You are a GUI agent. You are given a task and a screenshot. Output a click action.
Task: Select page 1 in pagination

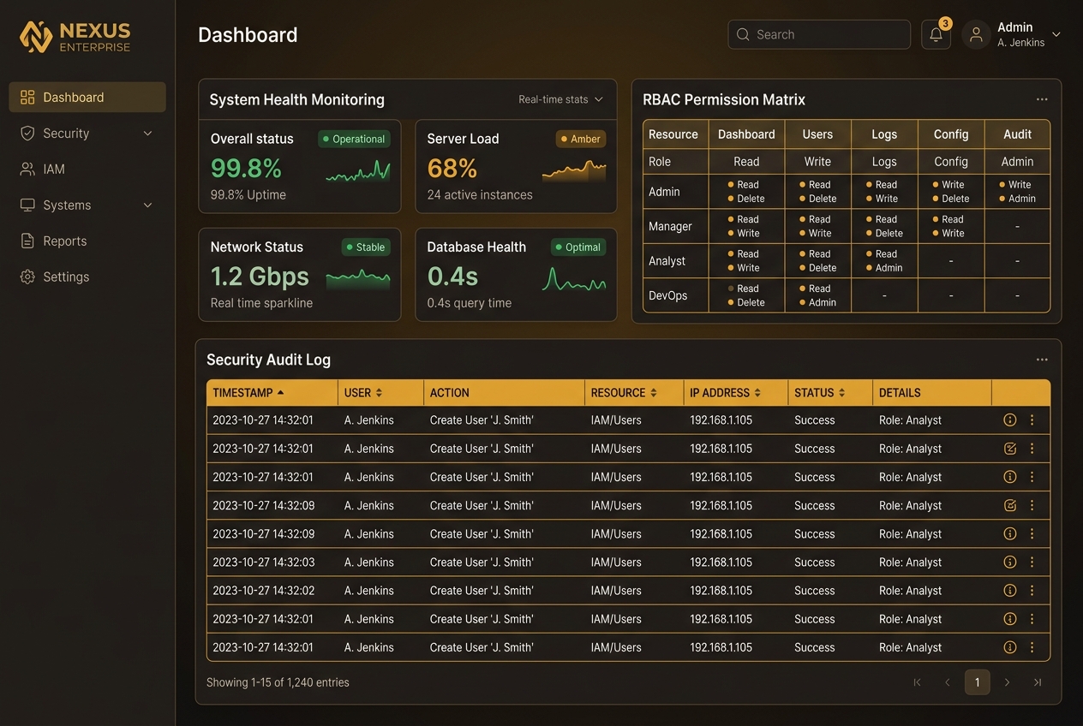[978, 682]
